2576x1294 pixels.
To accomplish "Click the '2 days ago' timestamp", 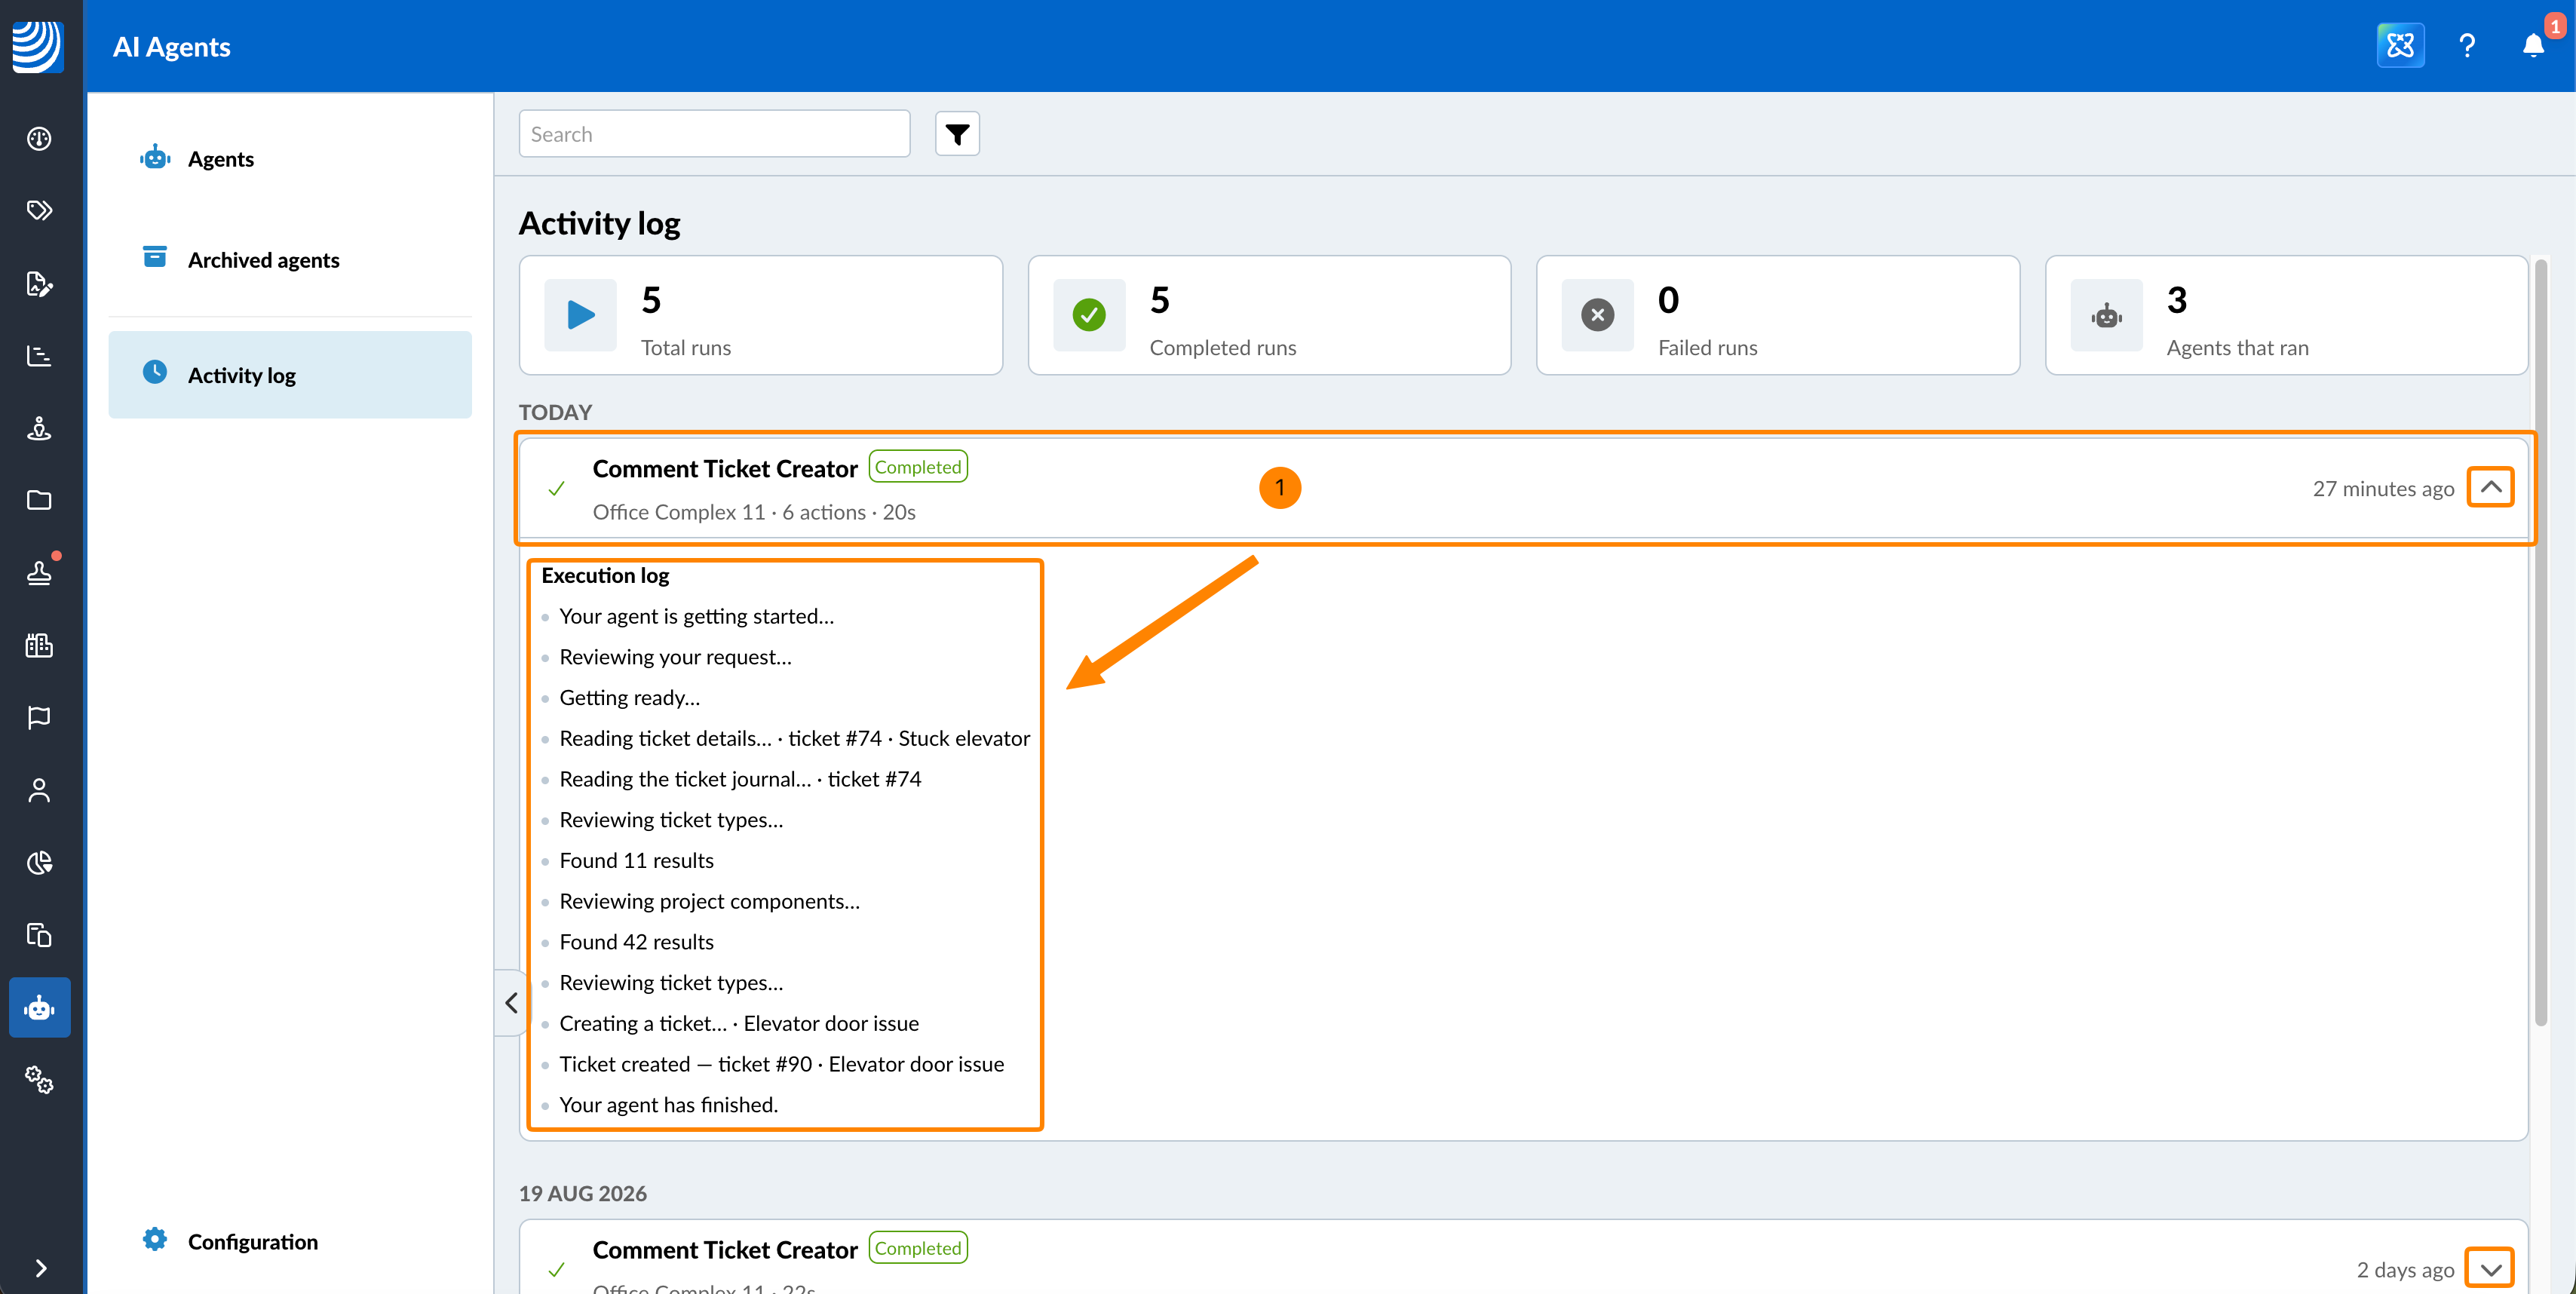I will [2405, 1270].
